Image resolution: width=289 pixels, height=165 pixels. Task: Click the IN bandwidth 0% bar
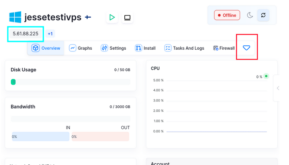pos(41,136)
